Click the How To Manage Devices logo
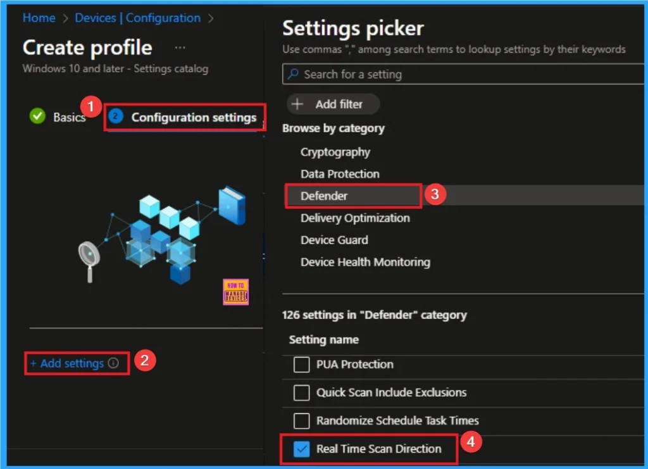Viewport: 648px width, 469px height. [x=236, y=292]
